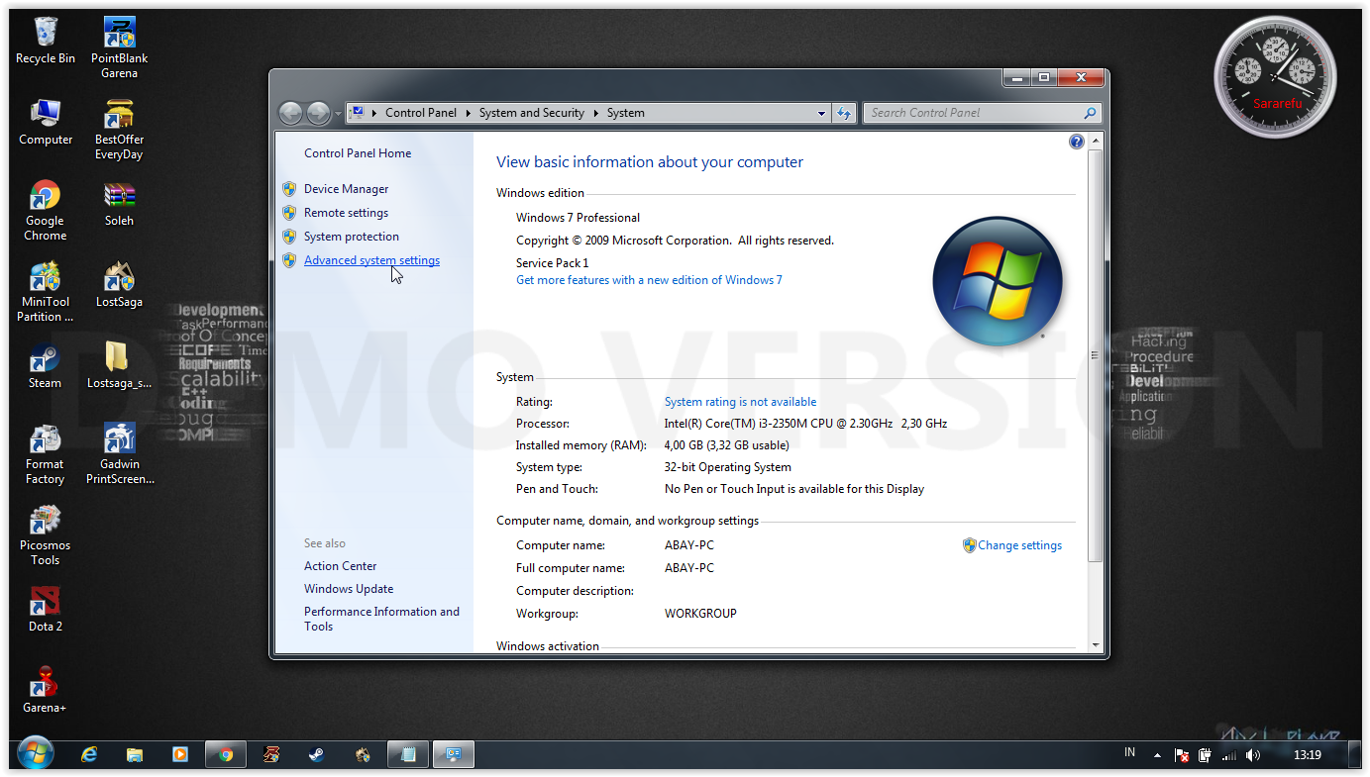This screenshot has height=777, width=1370.
Task: Open Internet Explorer from taskbar
Action: (89, 754)
